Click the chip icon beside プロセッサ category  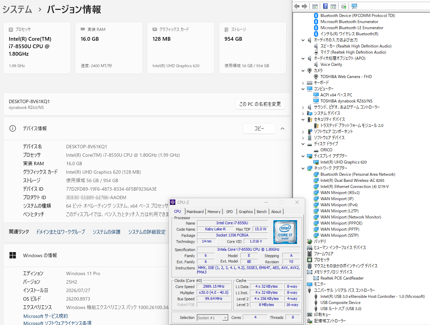click(x=309, y=260)
